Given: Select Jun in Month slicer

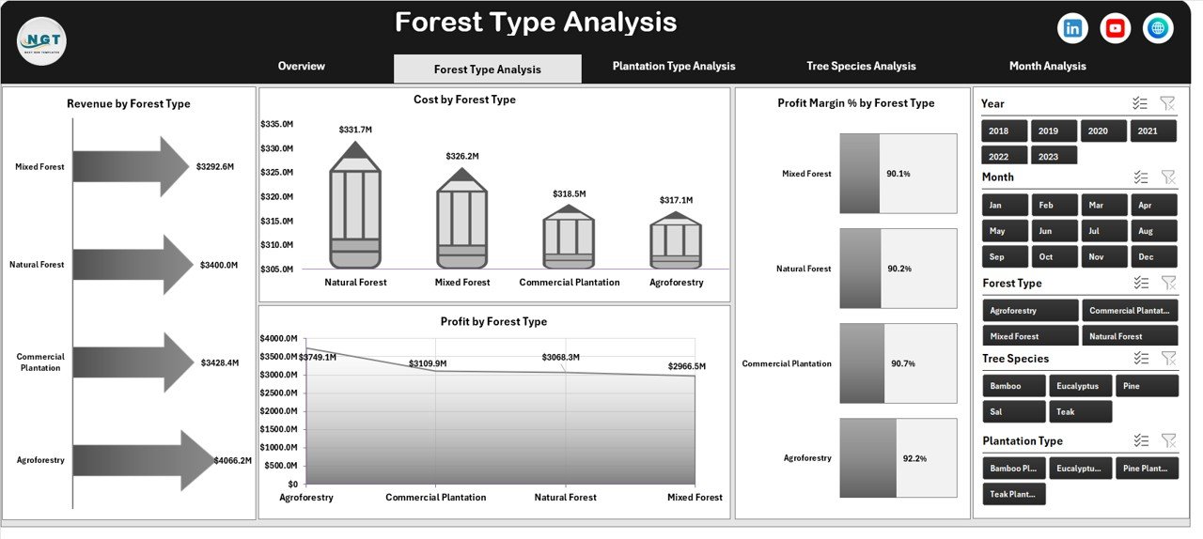Looking at the screenshot, I should point(1055,231).
